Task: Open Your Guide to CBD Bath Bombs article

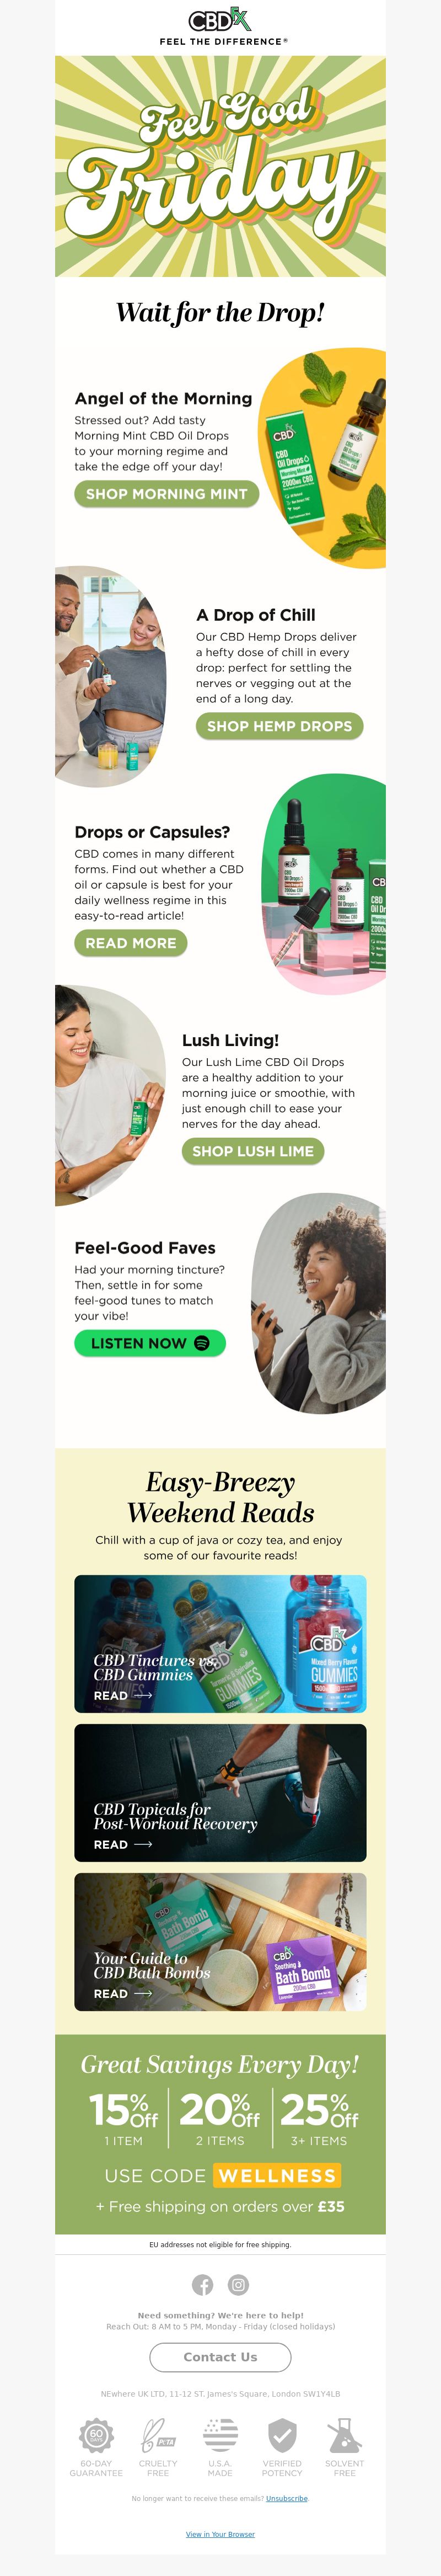Action: pos(220,1942)
